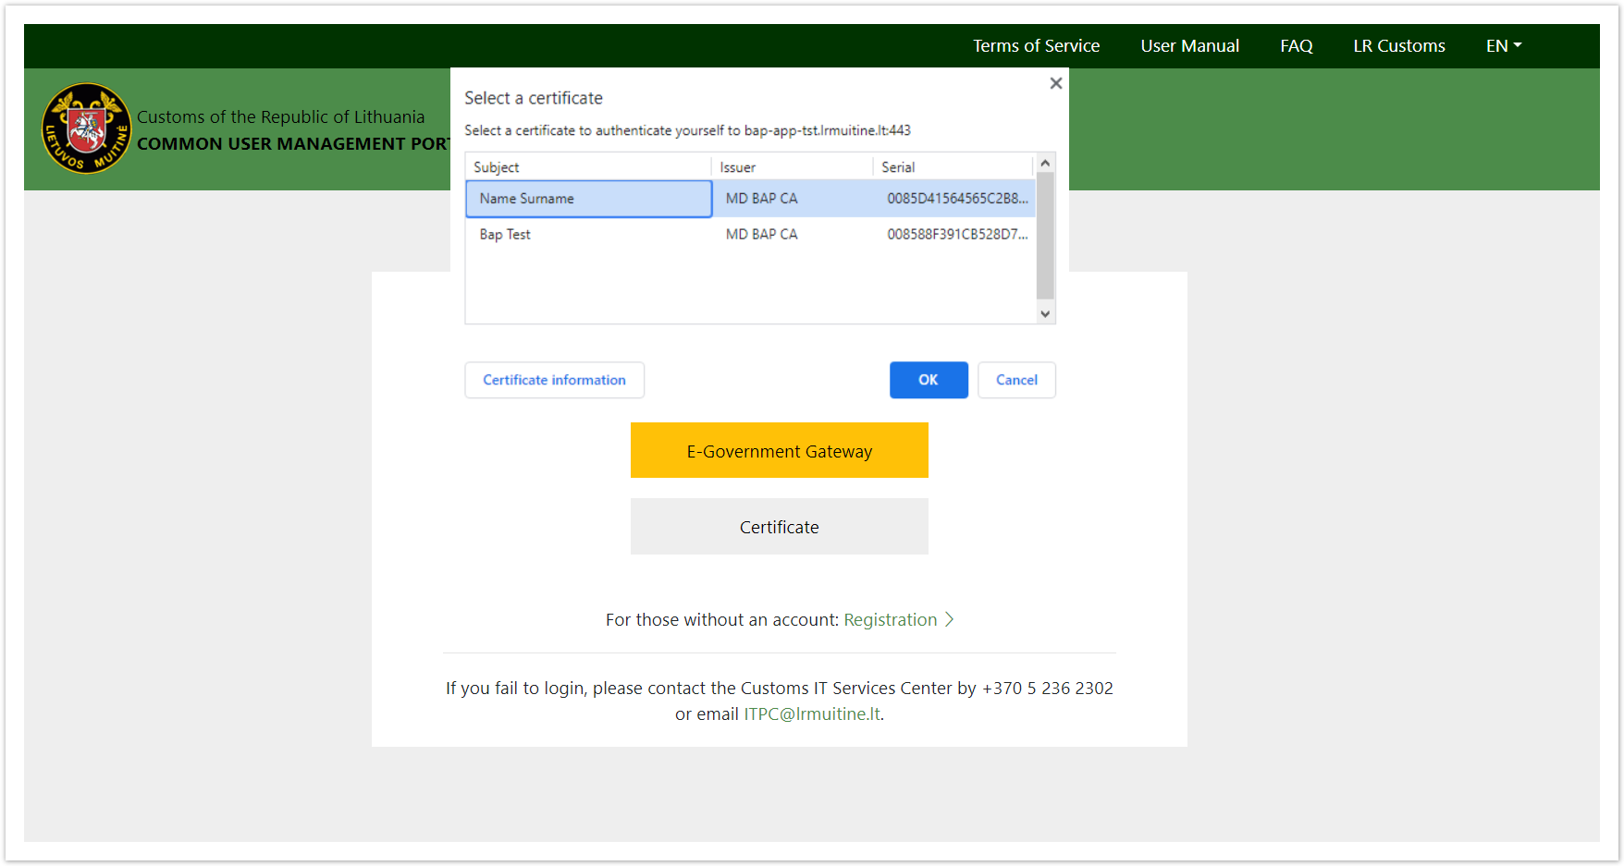This screenshot has height=866, width=1624.
Task: Click the certificate list scroll-down arrow
Action: tap(1045, 314)
